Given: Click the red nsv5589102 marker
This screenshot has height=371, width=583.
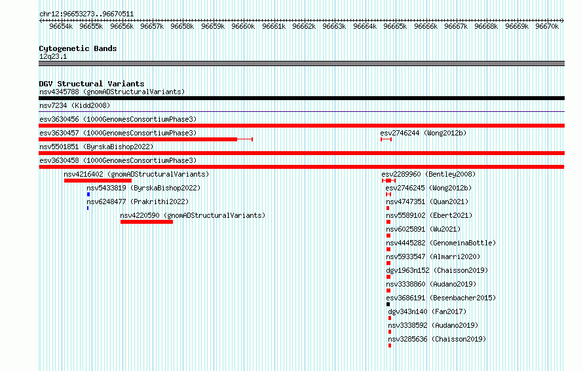Looking at the screenshot, I should click(388, 222).
